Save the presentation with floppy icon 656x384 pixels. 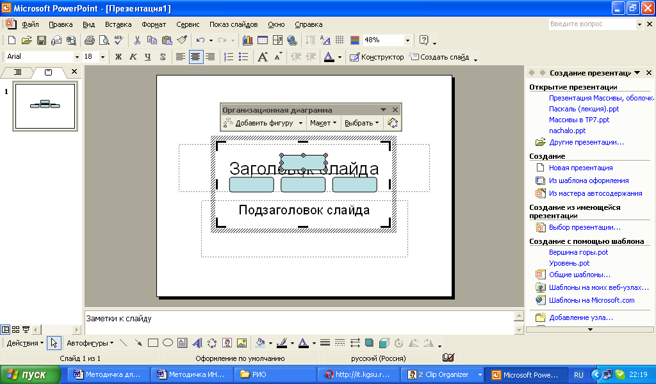coord(42,40)
